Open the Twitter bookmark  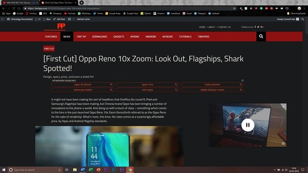(x=98, y=14)
